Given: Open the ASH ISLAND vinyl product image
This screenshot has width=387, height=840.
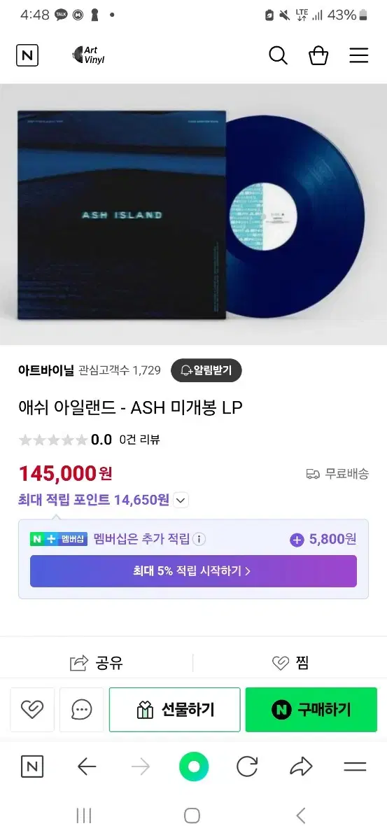Looking at the screenshot, I should [193, 214].
